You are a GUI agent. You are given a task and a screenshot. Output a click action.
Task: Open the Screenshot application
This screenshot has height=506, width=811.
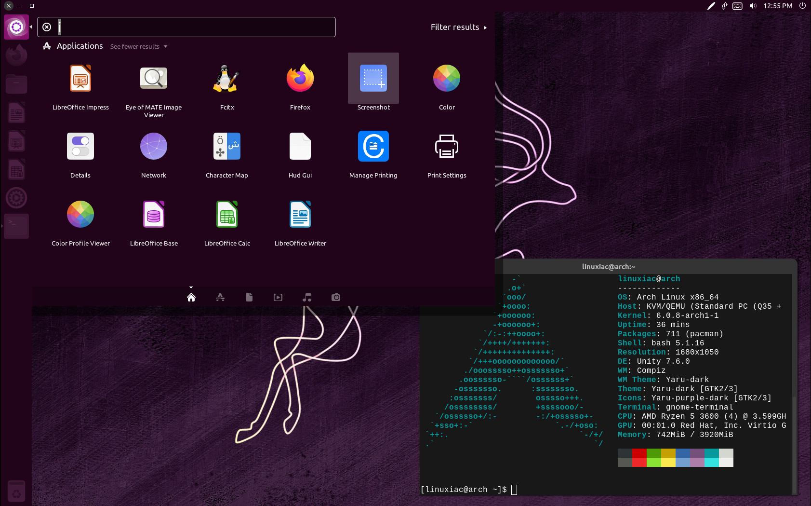(373, 82)
